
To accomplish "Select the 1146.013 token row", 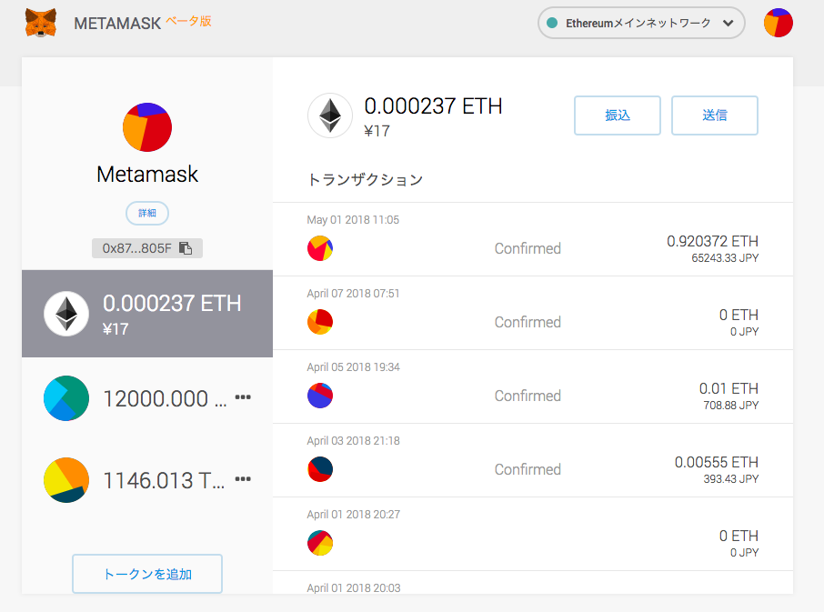I will tap(146, 479).
